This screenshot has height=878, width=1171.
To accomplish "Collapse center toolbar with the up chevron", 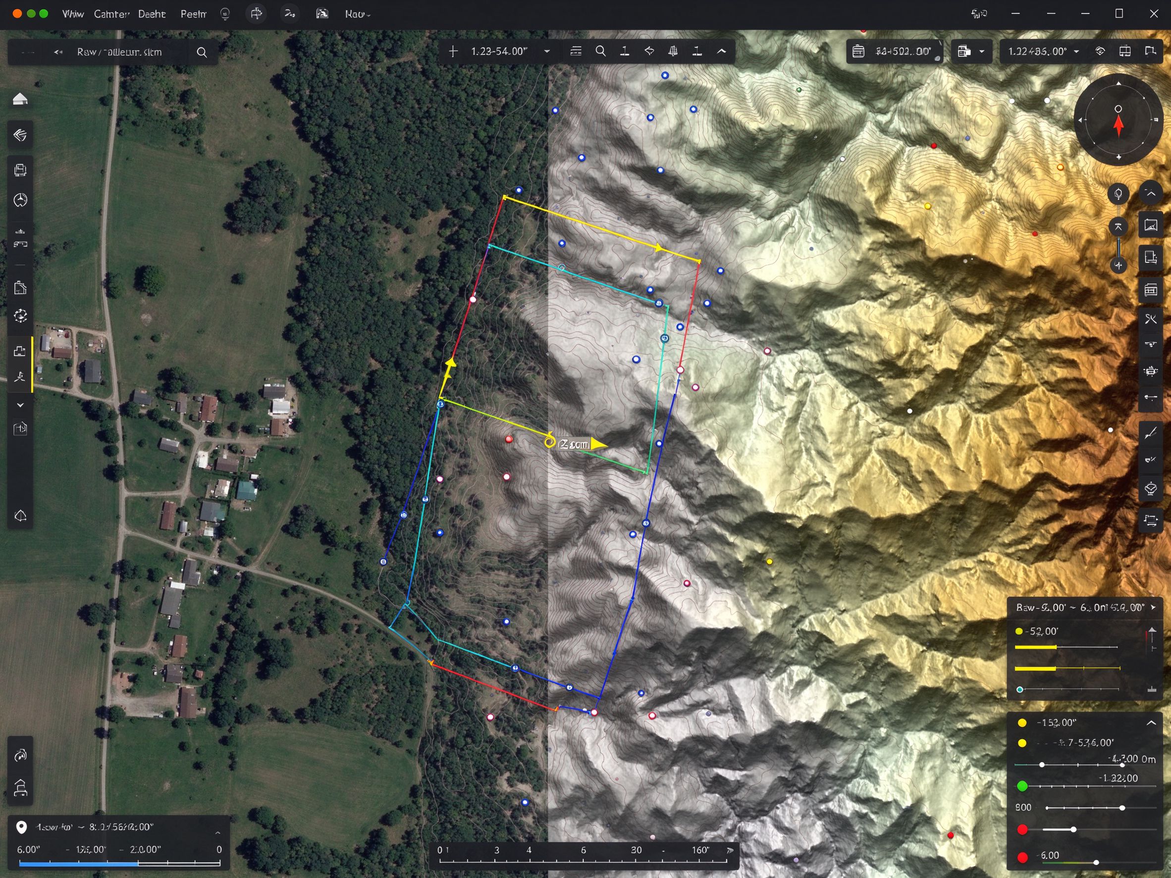I will click(722, 52).
